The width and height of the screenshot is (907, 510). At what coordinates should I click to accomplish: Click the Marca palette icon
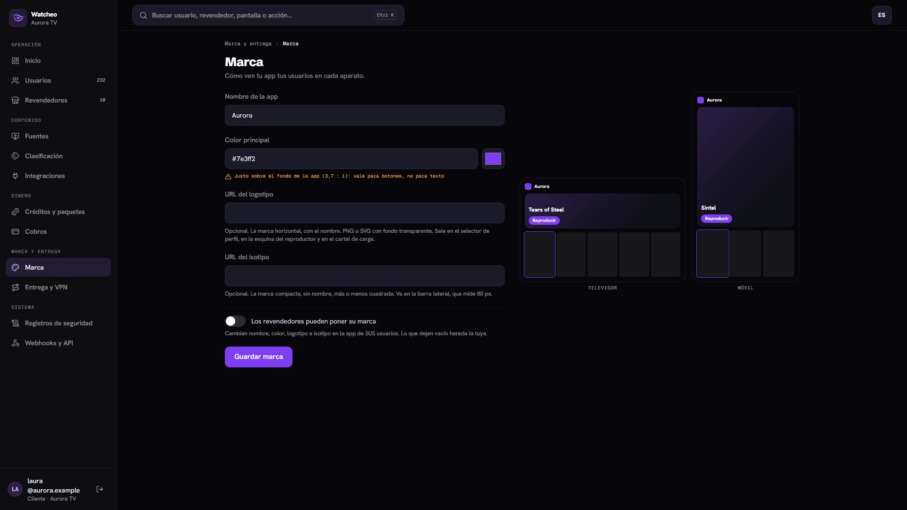point(16,268)
